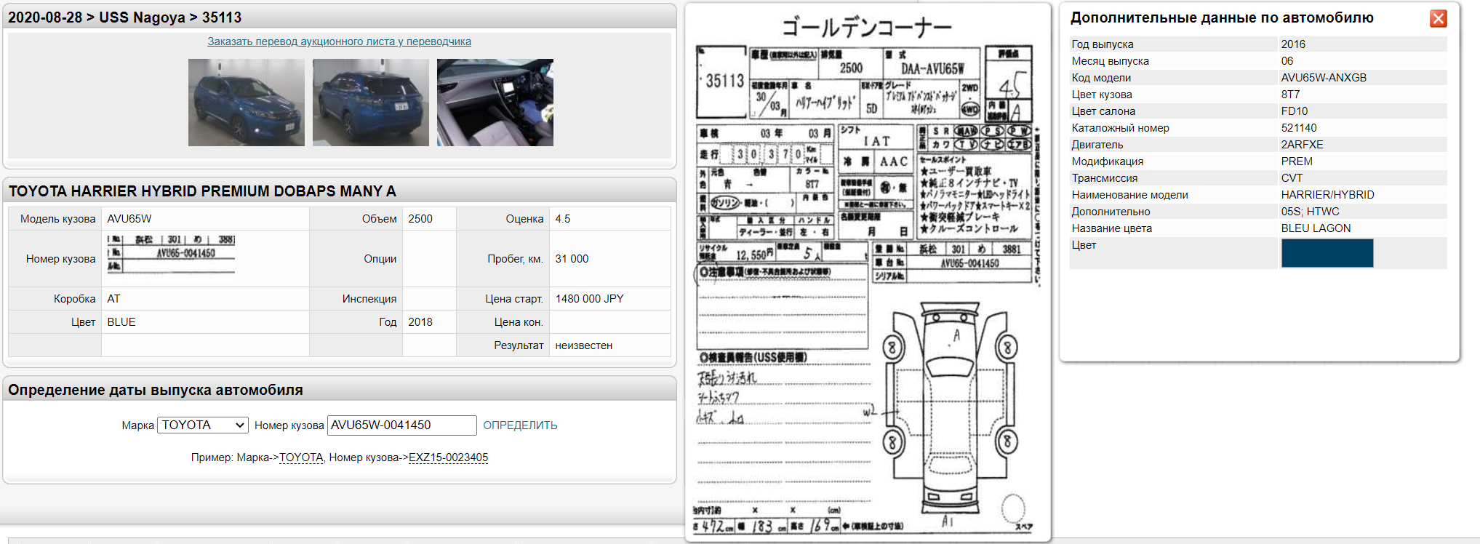Image resolution: width=1480 pixels, height=544 pixels.
Task: Select the interior color code FD10
Action: pyautogui.click(x=1294, y=111)
